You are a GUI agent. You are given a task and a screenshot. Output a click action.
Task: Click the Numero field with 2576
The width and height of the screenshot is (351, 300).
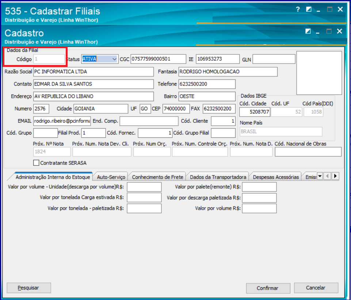click(x=41, y=109)
